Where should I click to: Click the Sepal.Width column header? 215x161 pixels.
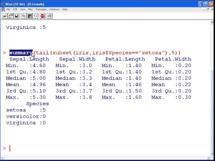[77, 59]
